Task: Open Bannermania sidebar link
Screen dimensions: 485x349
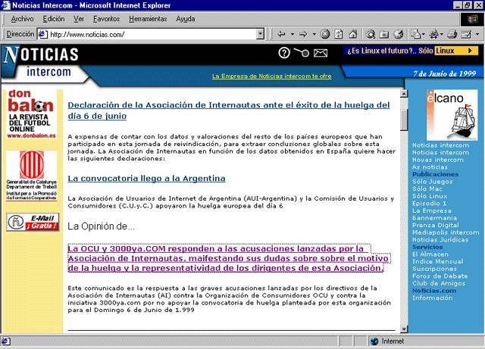Action: pyautogui.click(x=434, y=217)
